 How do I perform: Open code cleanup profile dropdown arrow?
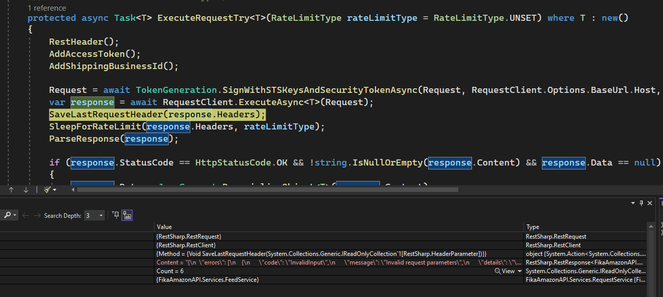[x=55, y=189]
